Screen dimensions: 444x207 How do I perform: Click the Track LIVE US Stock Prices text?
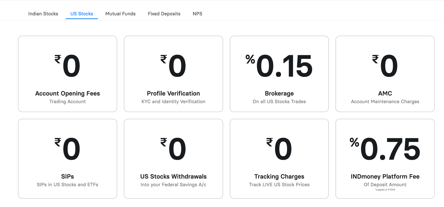pyautogui.click(x=279, y=184)
